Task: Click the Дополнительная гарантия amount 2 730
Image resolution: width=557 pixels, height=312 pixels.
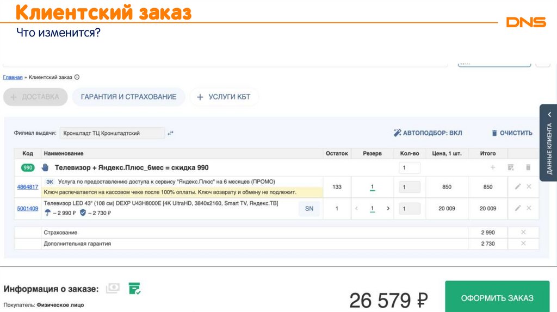Action: click(488, 244)
